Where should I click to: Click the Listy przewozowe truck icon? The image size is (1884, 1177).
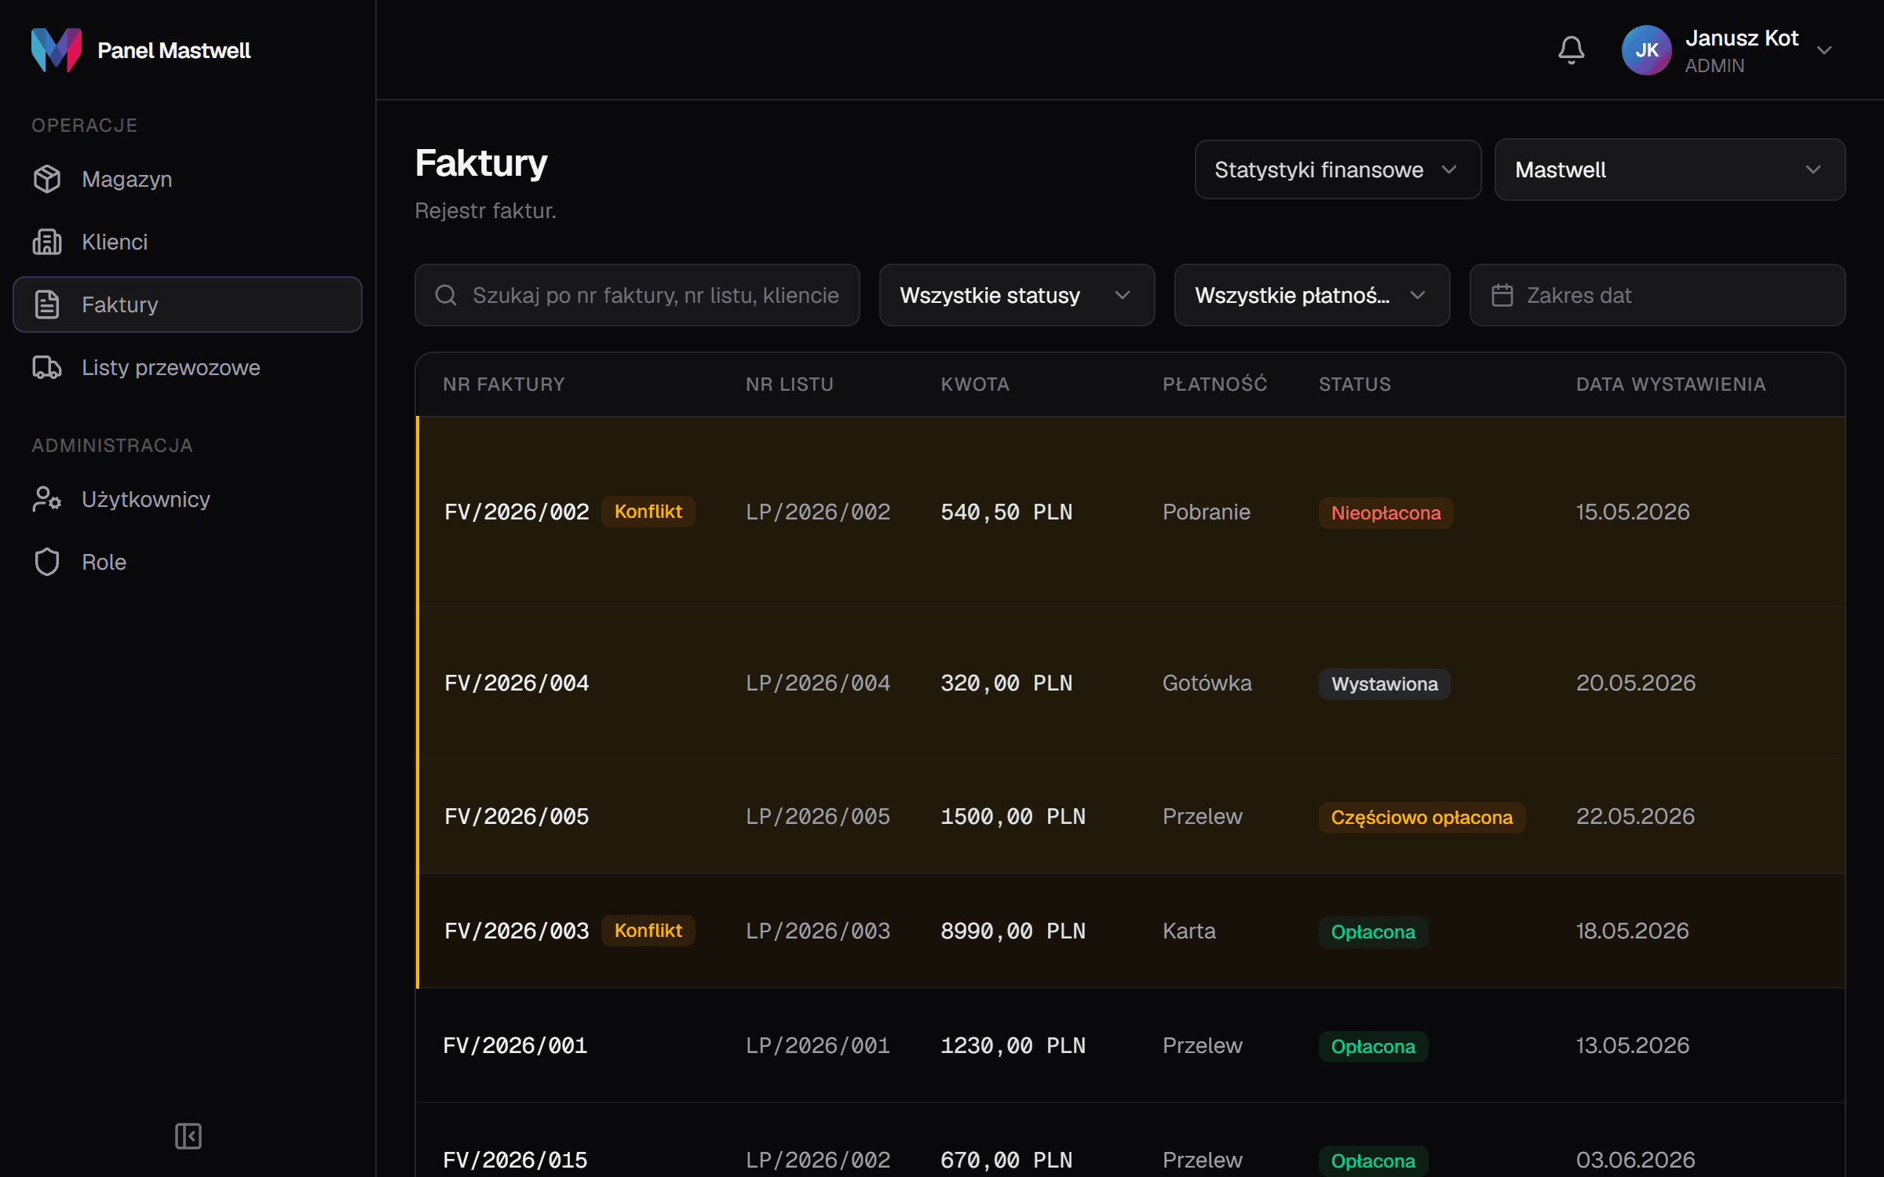click(47, 367)
